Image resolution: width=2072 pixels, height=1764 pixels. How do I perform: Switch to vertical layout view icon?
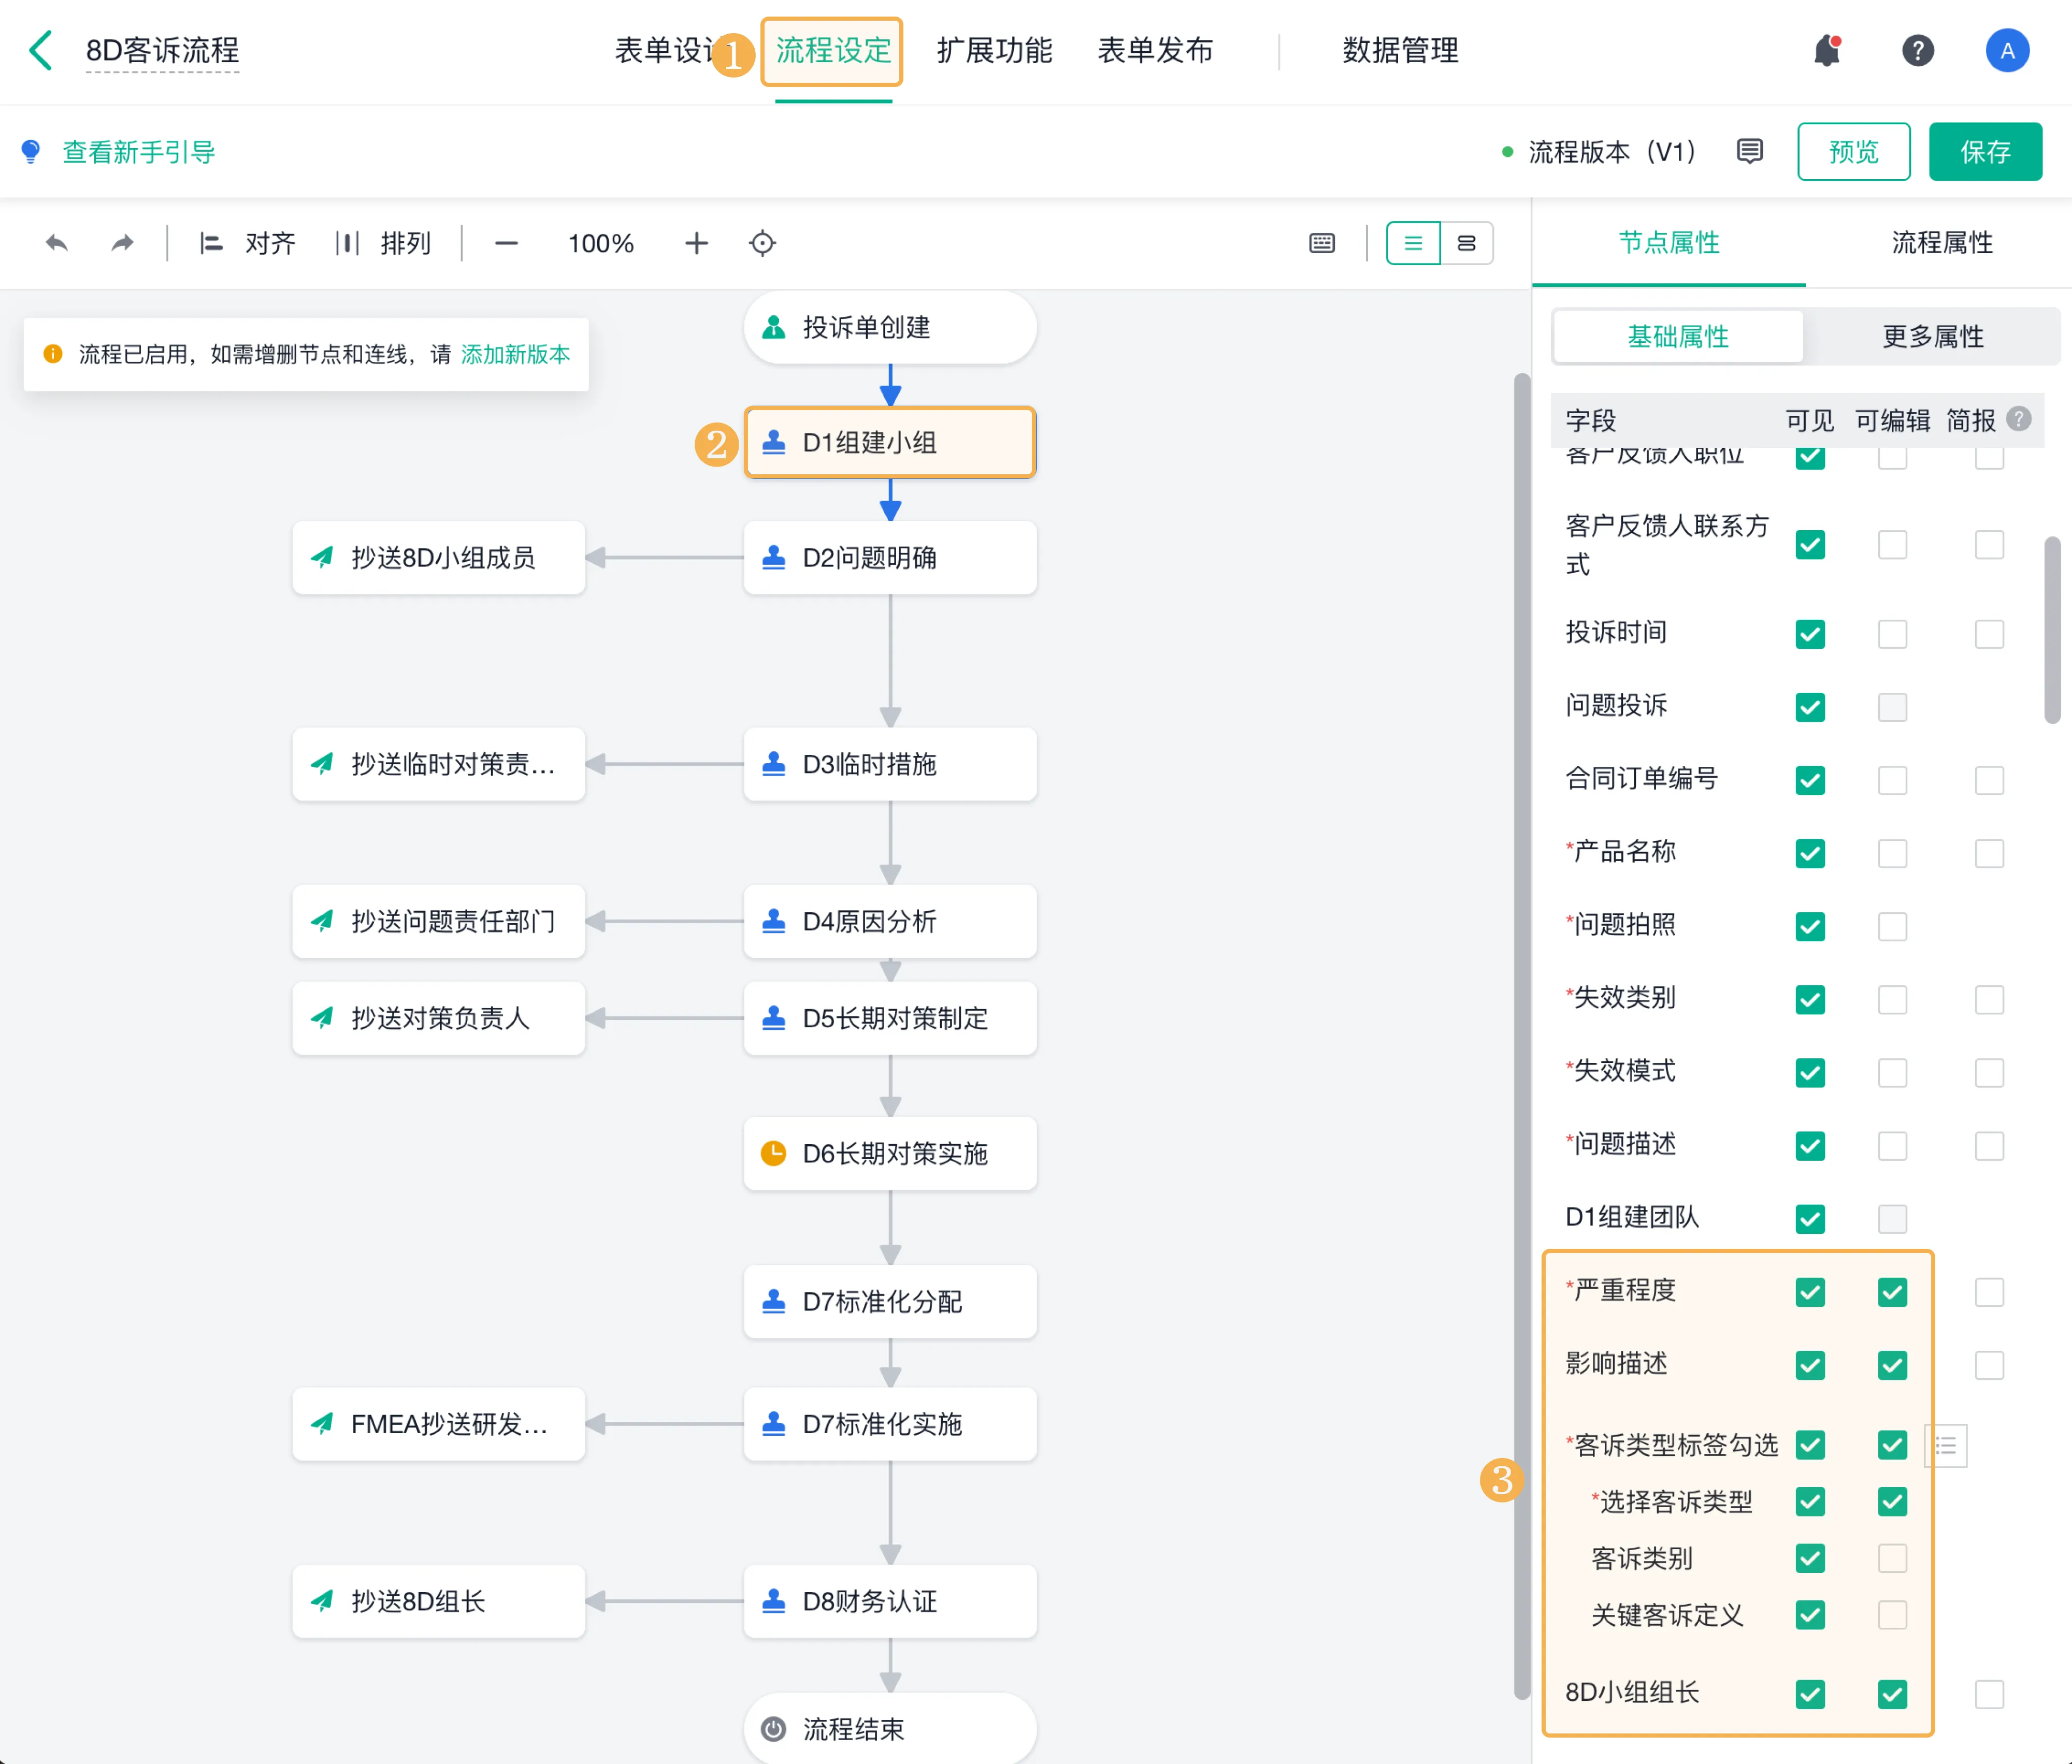tap(1412, 243)
